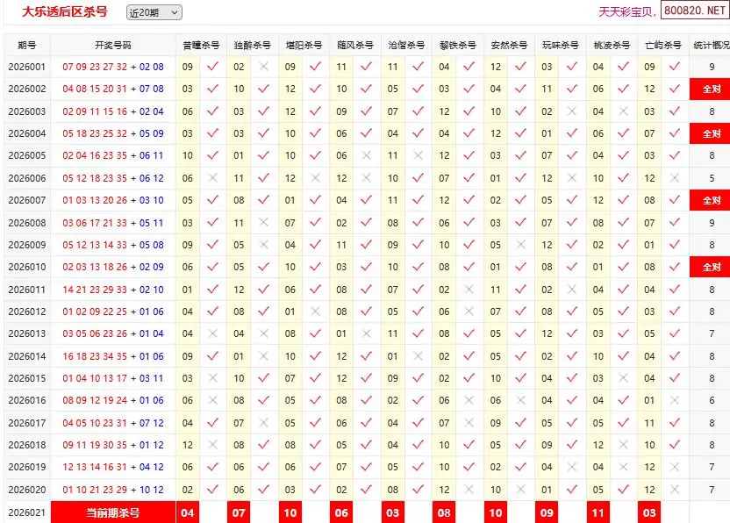Select the 统计概况 column header
This screenshot has width=730, height=523.
(x=711, y=45)
